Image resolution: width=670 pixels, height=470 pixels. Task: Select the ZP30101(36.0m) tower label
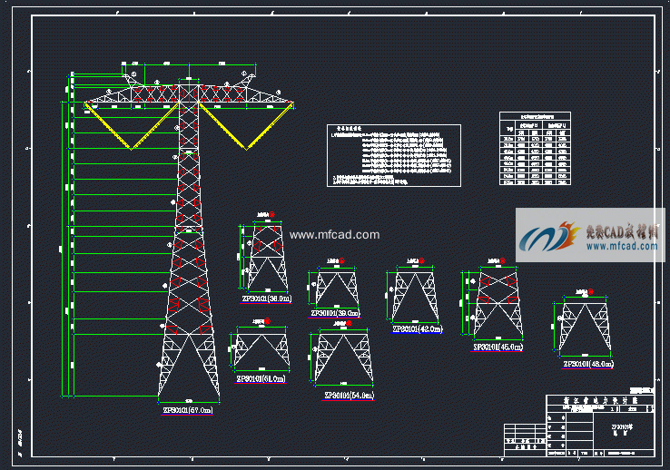pos(265,298)
